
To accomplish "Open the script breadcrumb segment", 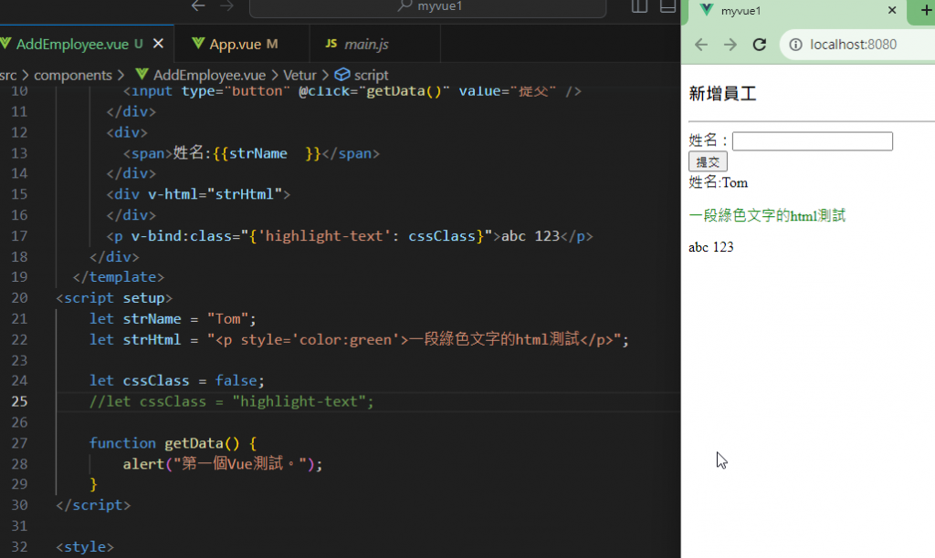I will 371,75.
